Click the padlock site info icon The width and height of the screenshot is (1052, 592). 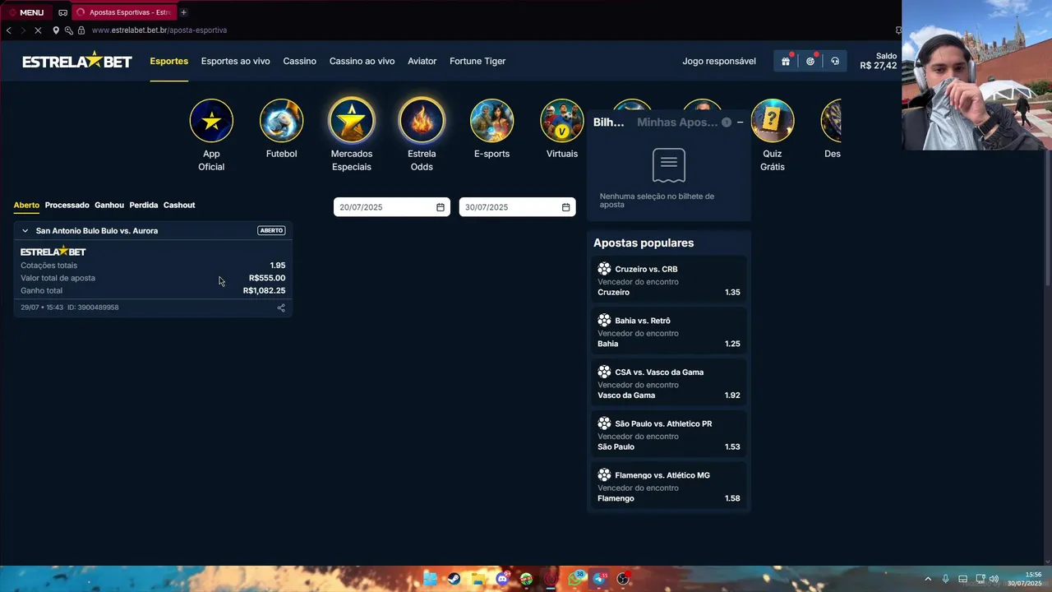(x=81, y=30)
